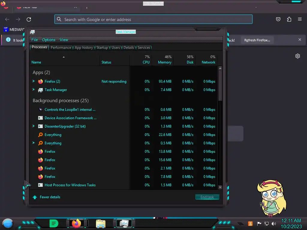The image size is (307, 230).
Task: Click the Refresh Firefox... button
Action: (257, 40)
